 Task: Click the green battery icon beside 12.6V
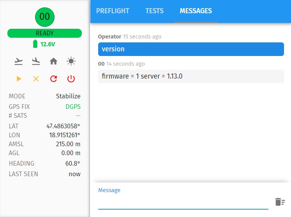(x=35, y=44)
